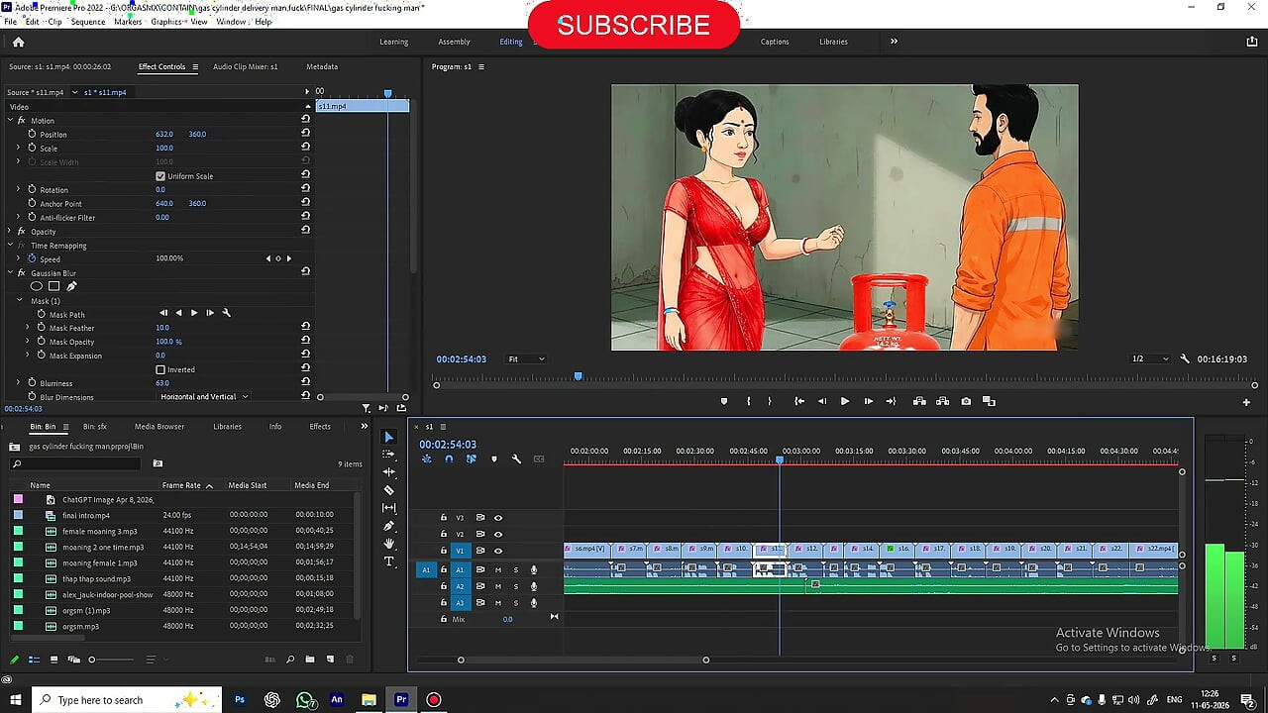Click the Mask Feather value 10.0
This screenshot has height=713, width=1268.
click(162, 328)
